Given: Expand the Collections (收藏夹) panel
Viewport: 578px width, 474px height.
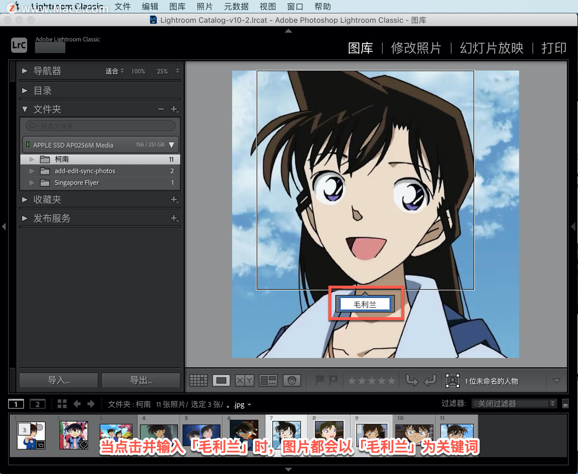Looking at the screenshot, I should tap(25, 200).
